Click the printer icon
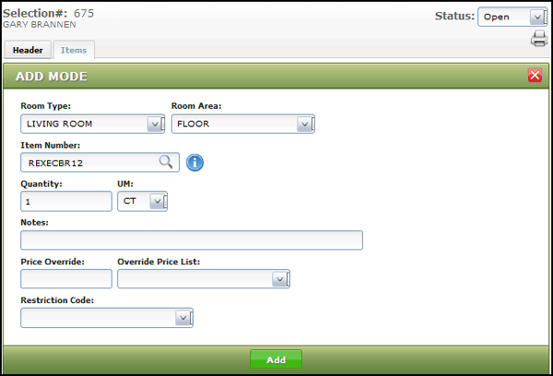 tap(539, 39)
